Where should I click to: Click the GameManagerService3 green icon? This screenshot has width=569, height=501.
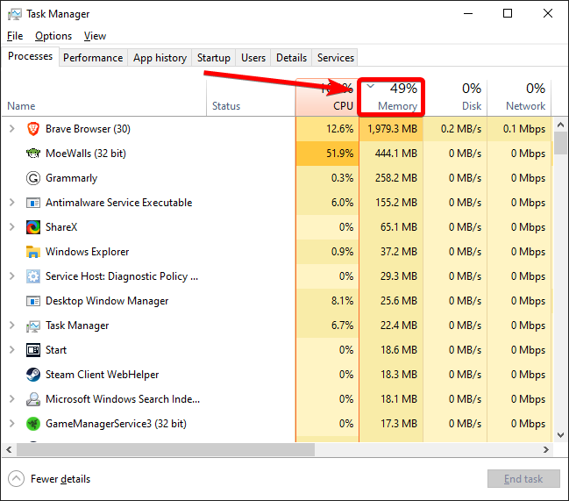click(x=33, y=424)
